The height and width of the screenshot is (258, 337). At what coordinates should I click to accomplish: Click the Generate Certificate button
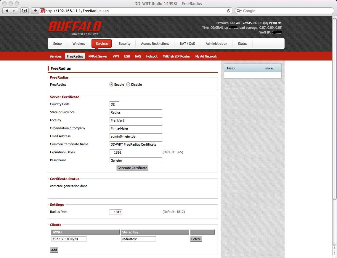132,168
